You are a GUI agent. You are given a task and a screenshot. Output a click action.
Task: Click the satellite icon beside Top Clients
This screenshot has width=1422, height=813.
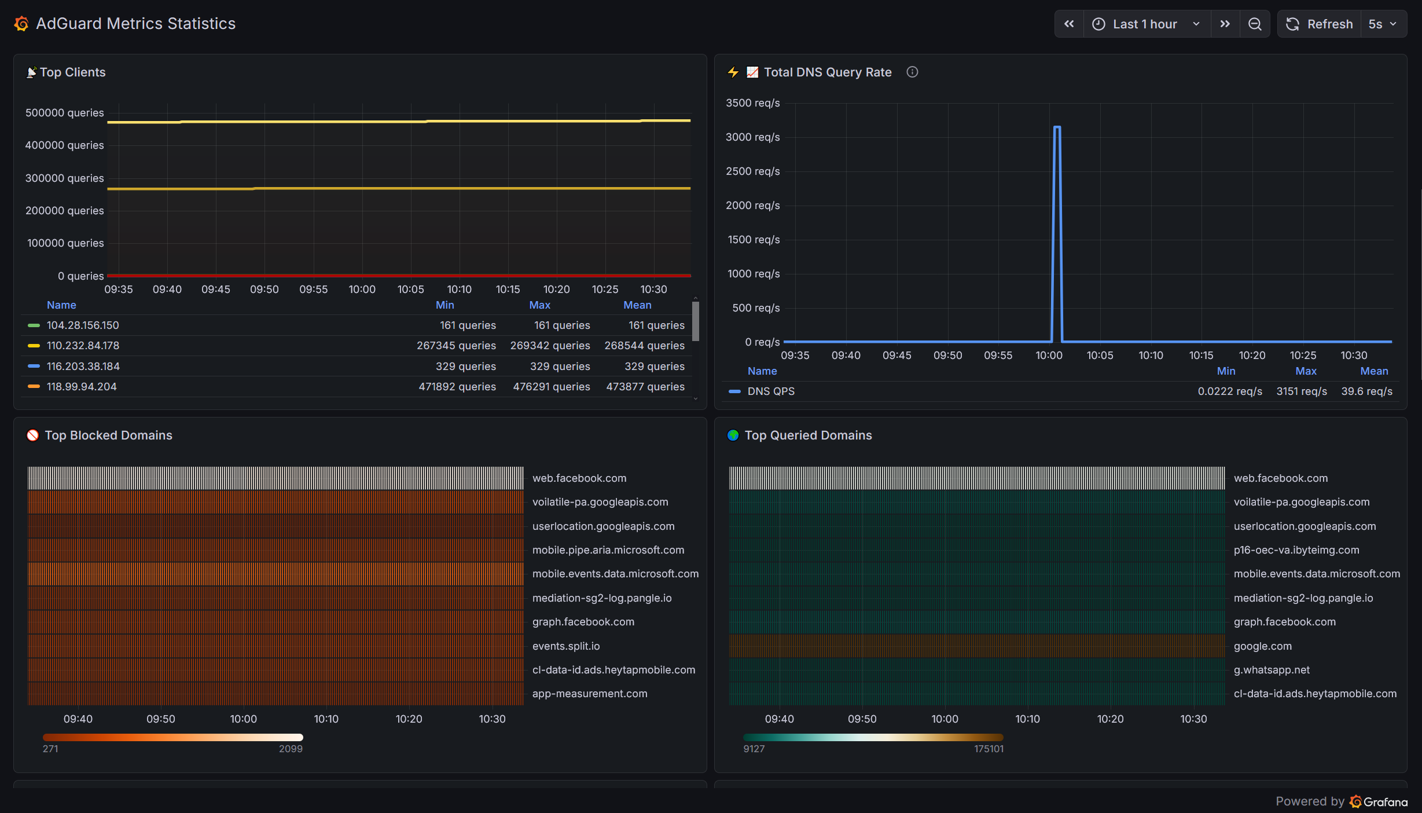pos(32,72)
